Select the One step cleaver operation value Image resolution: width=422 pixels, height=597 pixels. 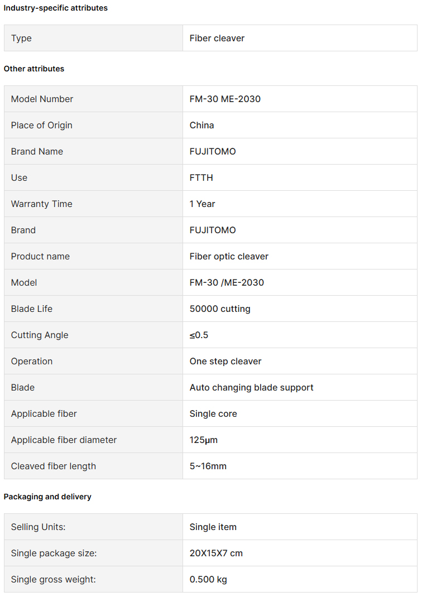tap(226, 361)
